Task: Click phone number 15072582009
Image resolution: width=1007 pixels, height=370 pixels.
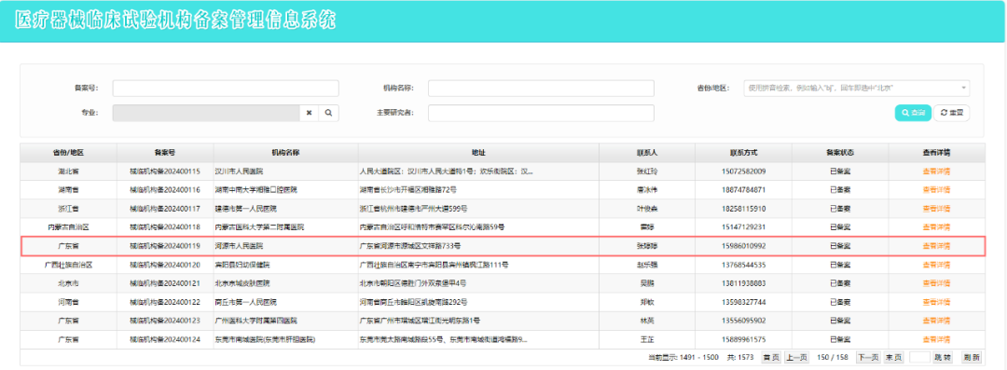Action: click(x=744, y=171)
